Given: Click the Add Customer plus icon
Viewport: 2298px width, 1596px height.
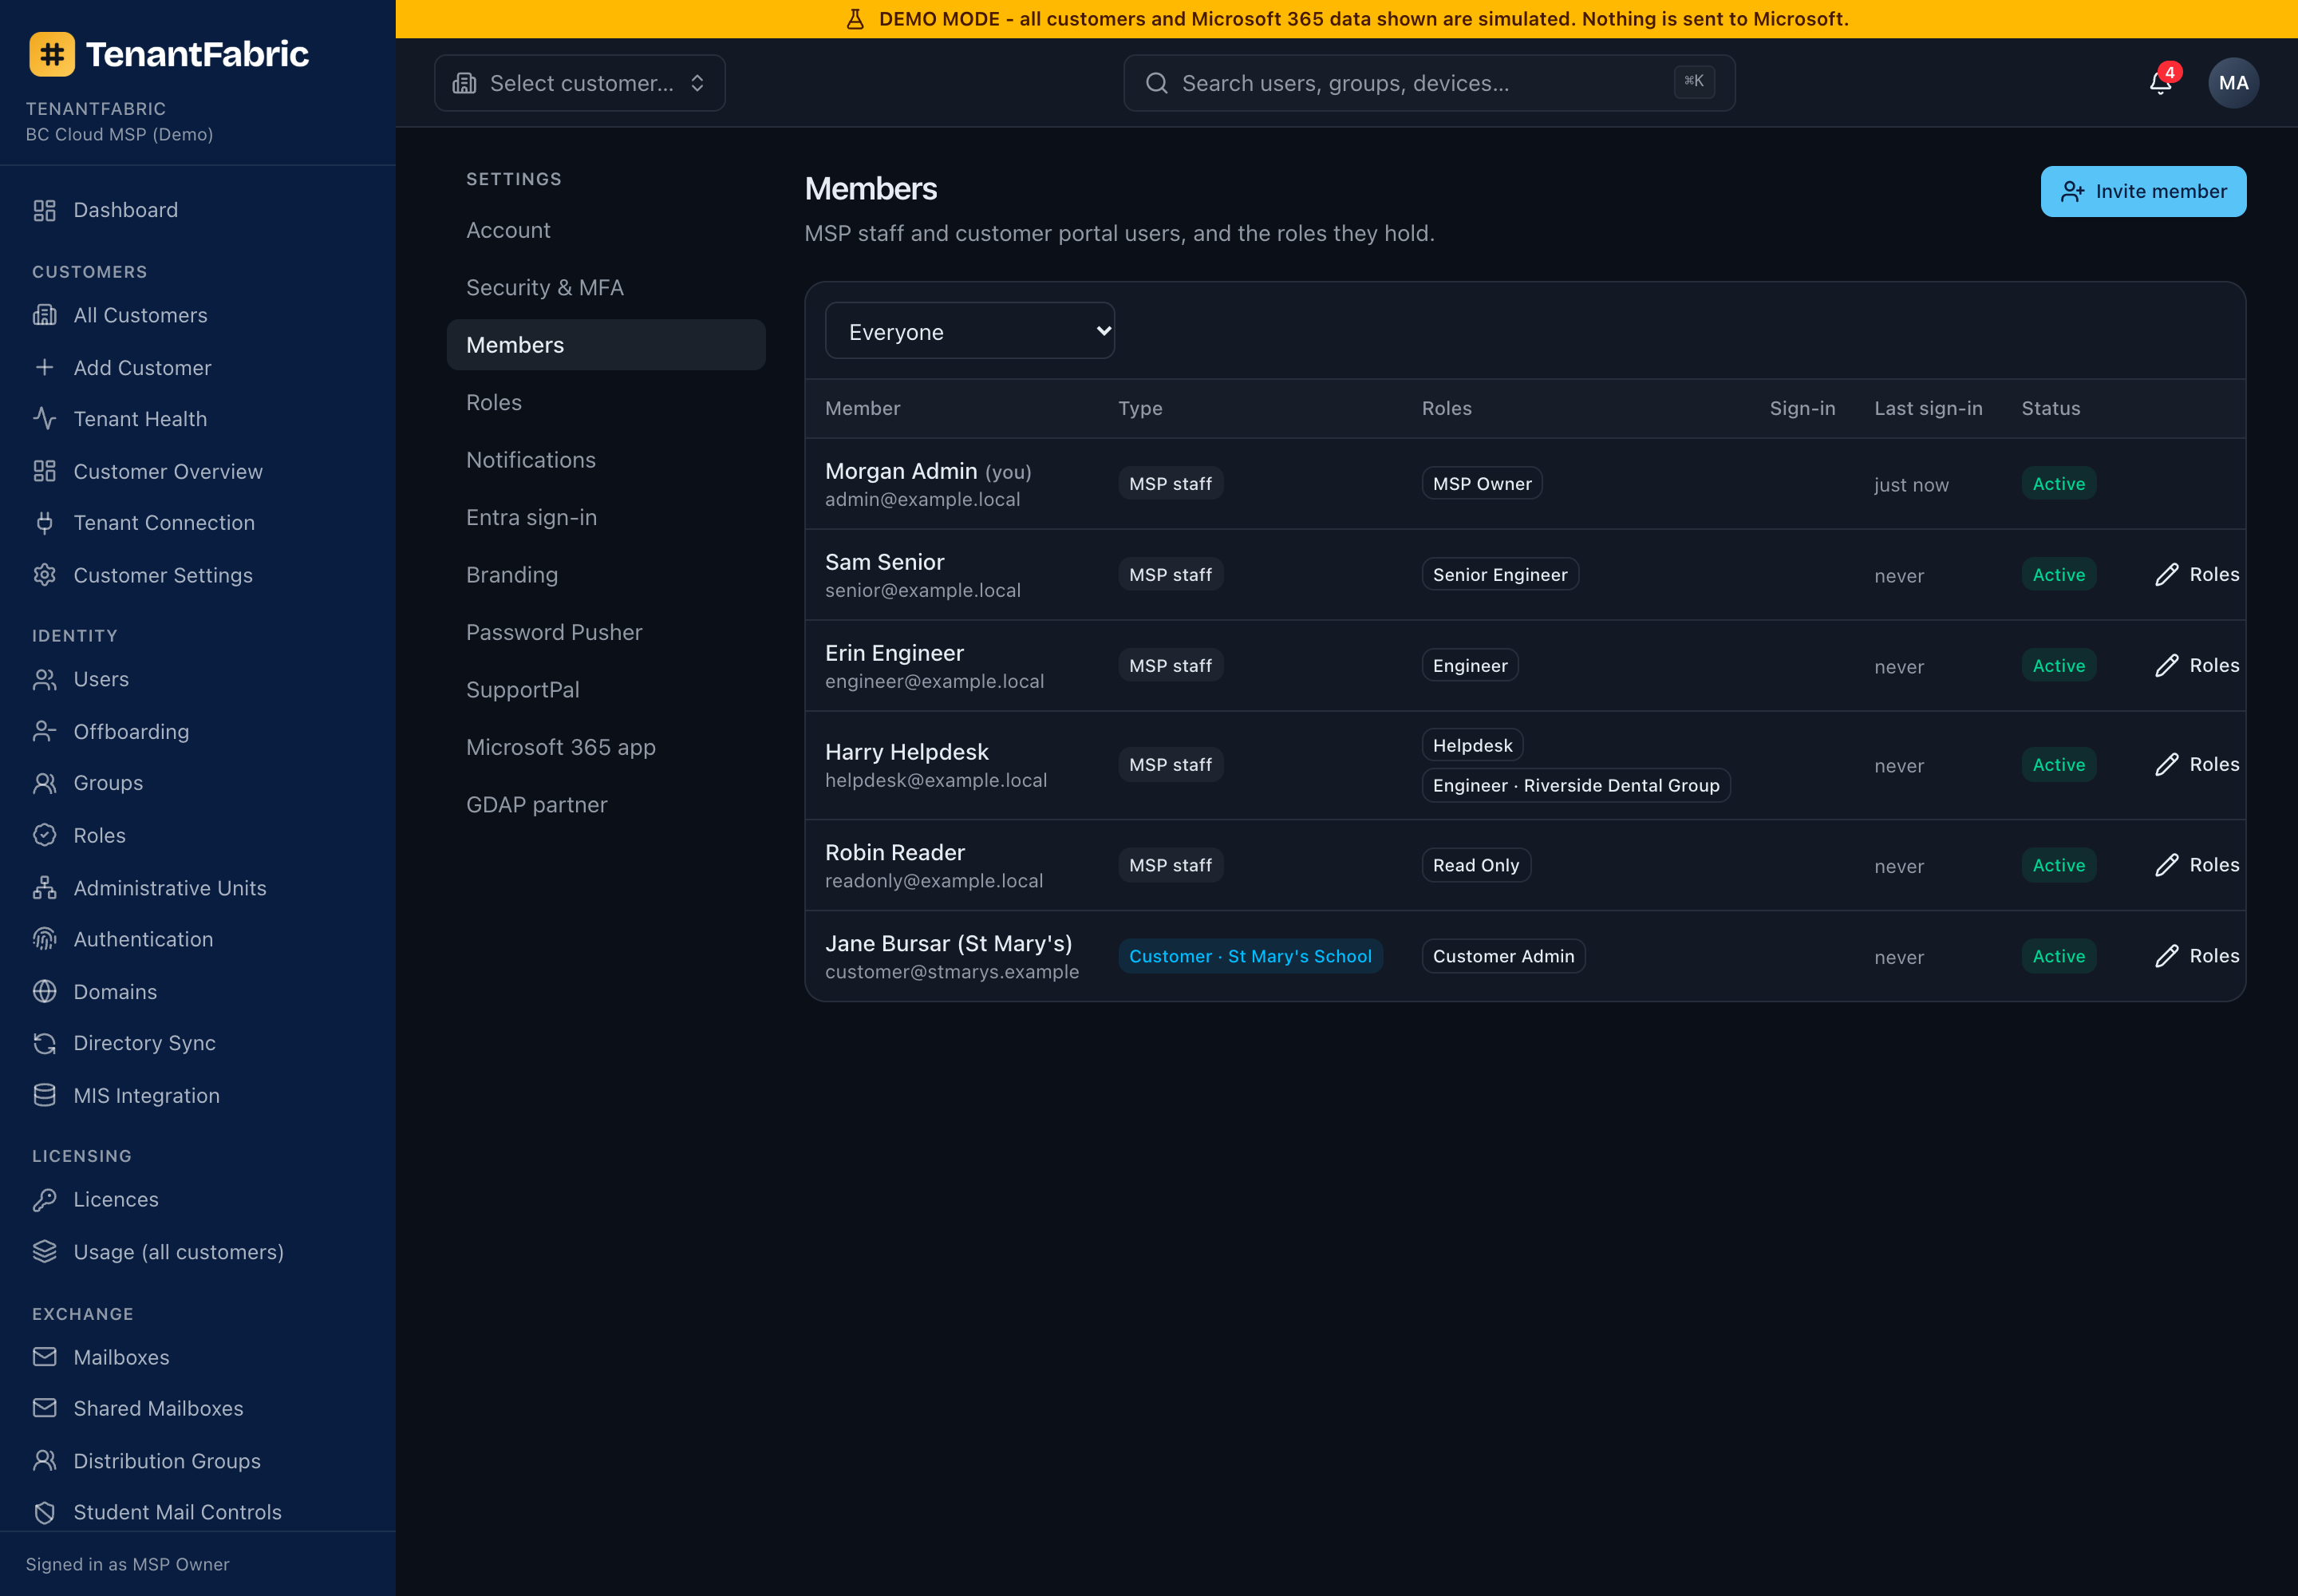Looking at the screenshot, I should pyautogui.click(x=45, y=367).
